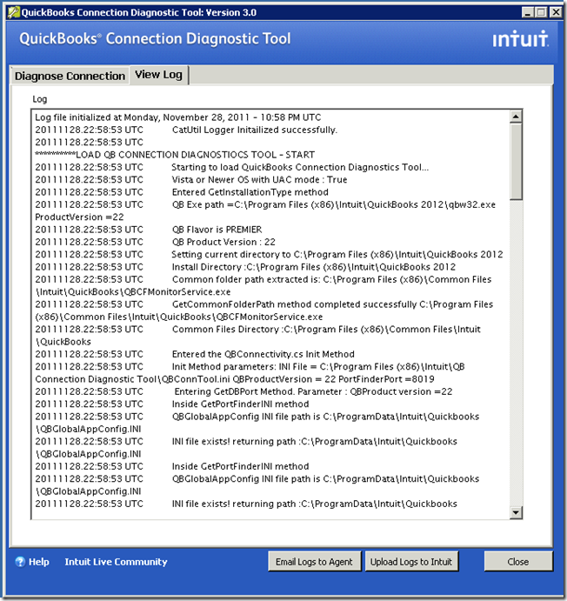Click the Email Logs to Agent button
Image resolution: width=567 pixels, height=601 pixels.
click(x=314, y=562)
